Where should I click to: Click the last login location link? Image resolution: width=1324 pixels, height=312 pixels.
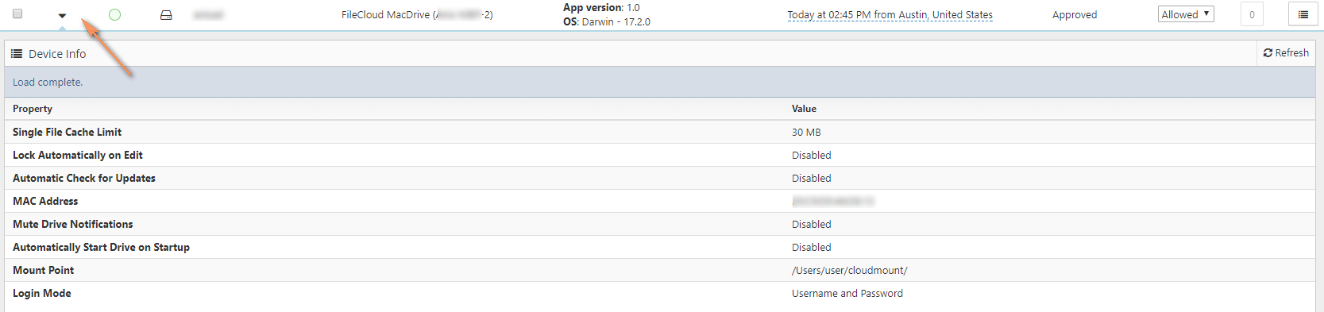tap(890, 15)
